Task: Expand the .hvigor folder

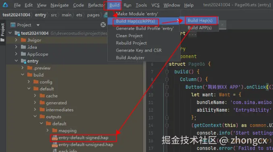Action: pyautogui.click(x=16, y=40)
